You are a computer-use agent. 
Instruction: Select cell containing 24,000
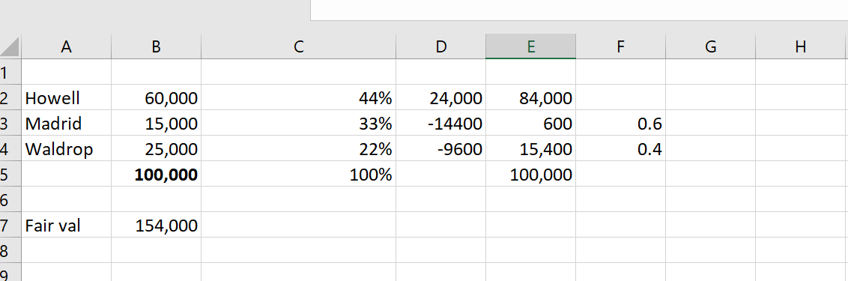click(x=440, y=97)
